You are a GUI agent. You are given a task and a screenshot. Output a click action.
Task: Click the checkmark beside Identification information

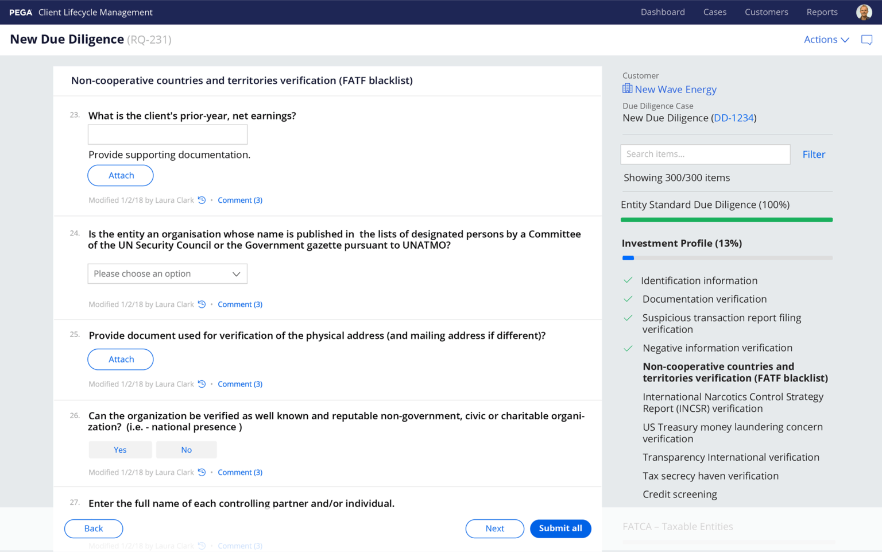627,280
